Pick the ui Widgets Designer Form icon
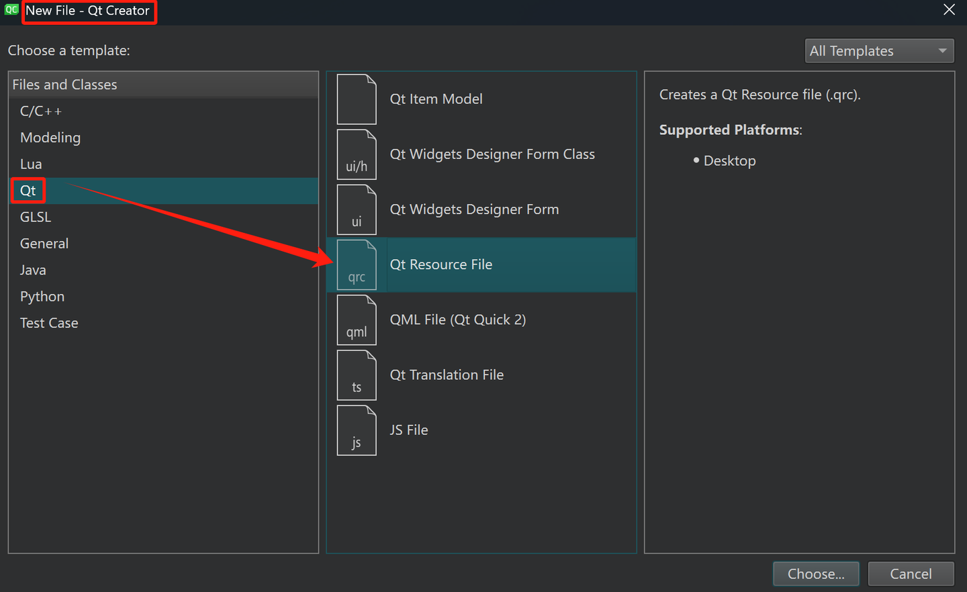Image resolution: width=967 pixels, height=592 pixels. point(357,209)
